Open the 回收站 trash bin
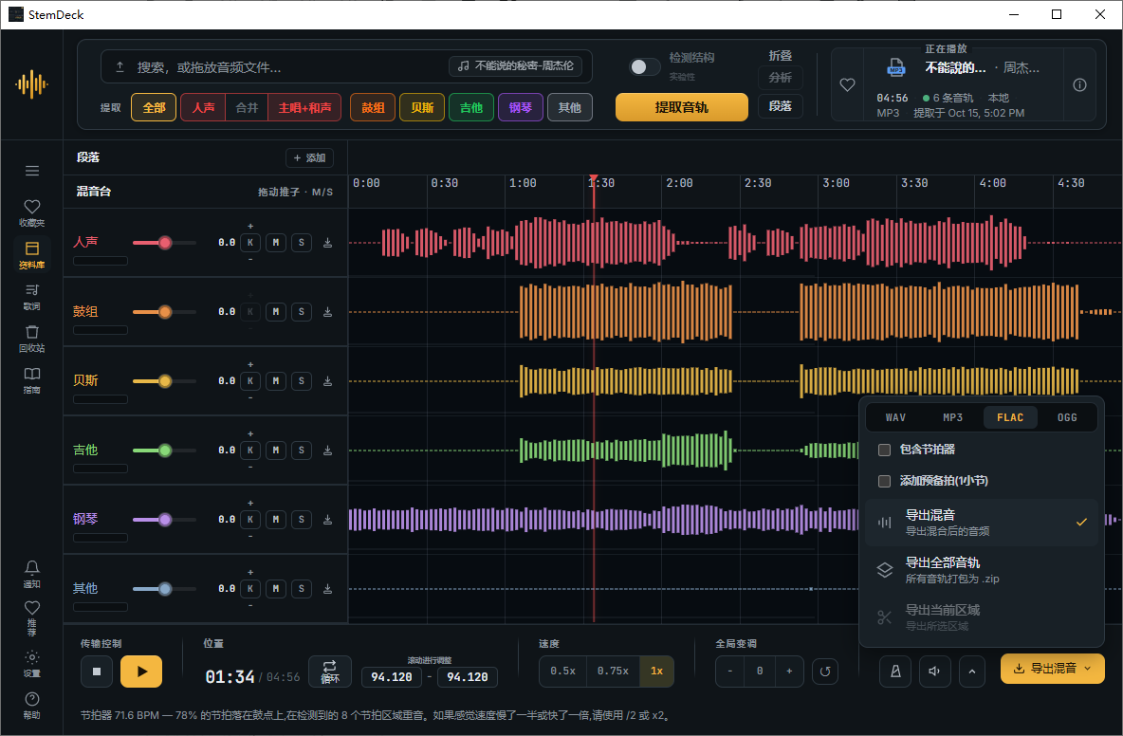The height and width of the screenshot is (736, 1123). click(x=31, y=338)
